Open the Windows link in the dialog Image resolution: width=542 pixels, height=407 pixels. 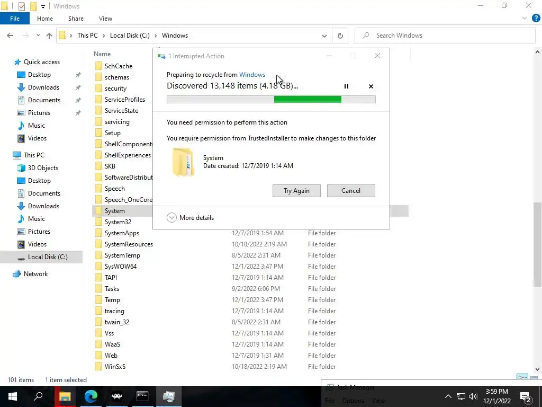click(252, 75)
